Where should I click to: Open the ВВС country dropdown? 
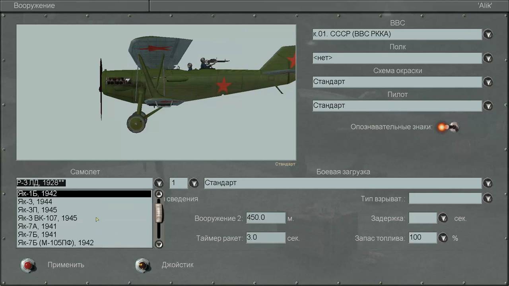point(488,34)
